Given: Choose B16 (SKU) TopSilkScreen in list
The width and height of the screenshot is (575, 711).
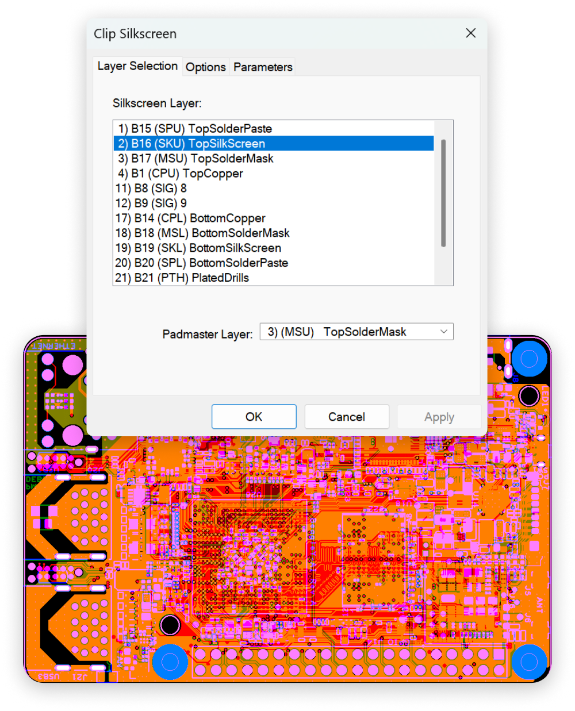Looking at the screenshot, I should point(191,144).
